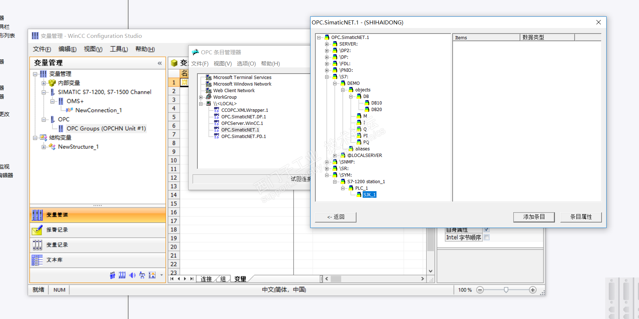This screenshot has height=319, width=639.
Task: Select the DB20 node in the OPC browser
Action: [x=376, y=110]
